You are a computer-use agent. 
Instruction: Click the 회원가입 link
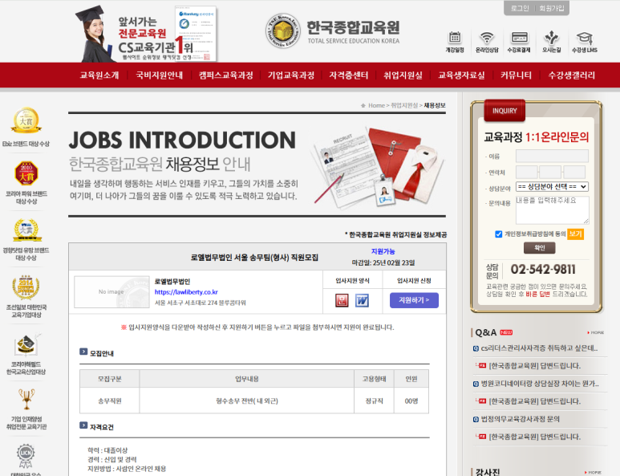tap(552, 8)
